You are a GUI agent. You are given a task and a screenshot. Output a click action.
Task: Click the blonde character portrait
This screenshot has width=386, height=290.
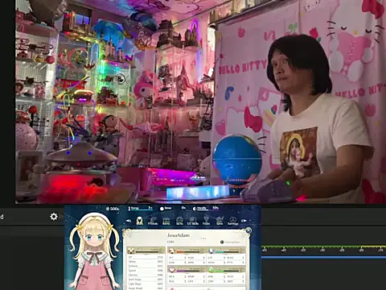coord(94,251)
